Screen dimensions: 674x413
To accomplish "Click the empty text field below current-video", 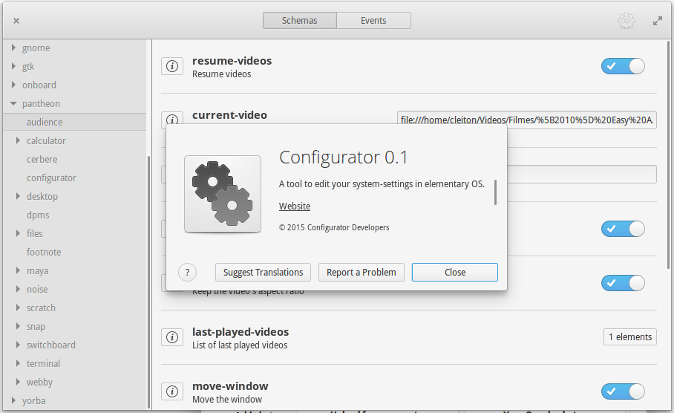I will [582, 175].
